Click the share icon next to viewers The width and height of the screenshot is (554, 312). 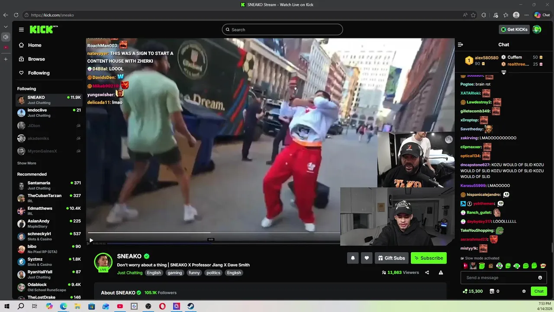[427, 273]
